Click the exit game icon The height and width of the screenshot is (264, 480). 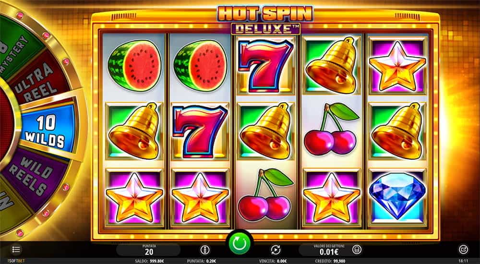tap(463, 249)
